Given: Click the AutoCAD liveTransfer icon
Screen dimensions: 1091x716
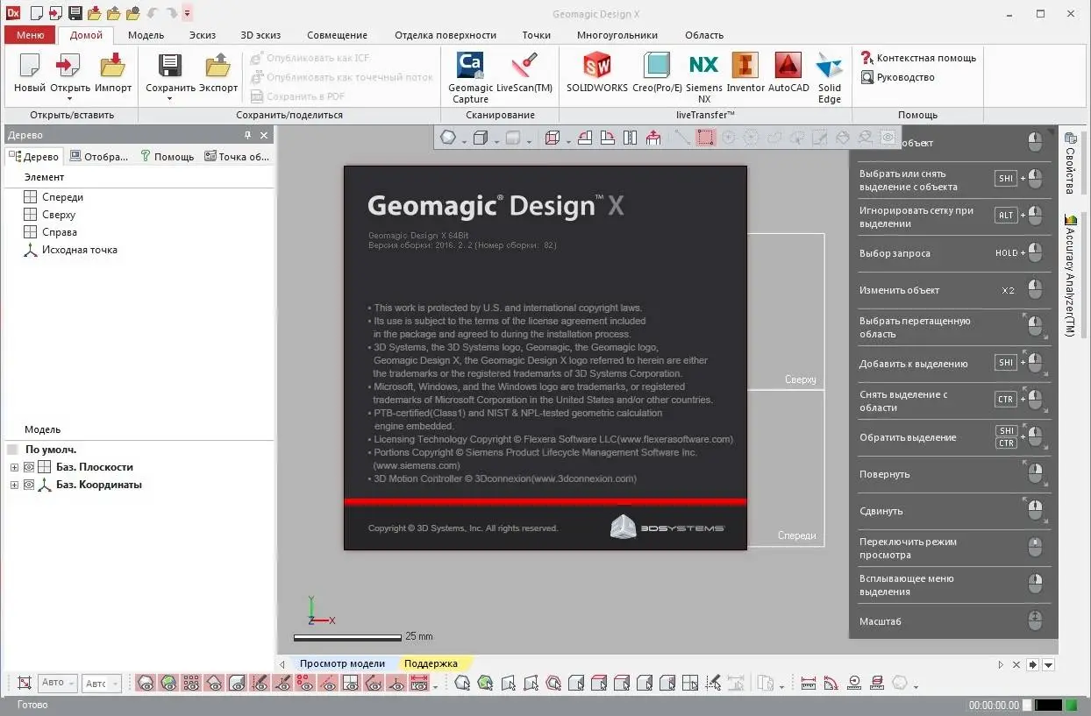Looking at the screenshot, I should click(788, 67).
